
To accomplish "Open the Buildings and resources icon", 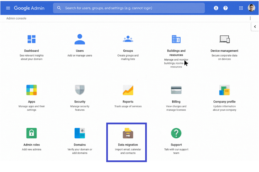I will tap(176, 39).
